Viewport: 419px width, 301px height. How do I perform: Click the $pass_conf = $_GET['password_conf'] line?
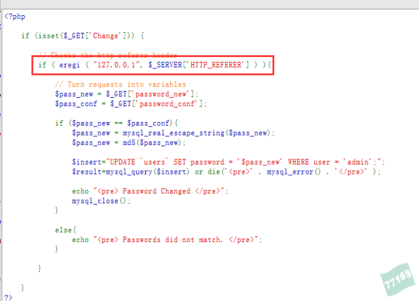131,104
